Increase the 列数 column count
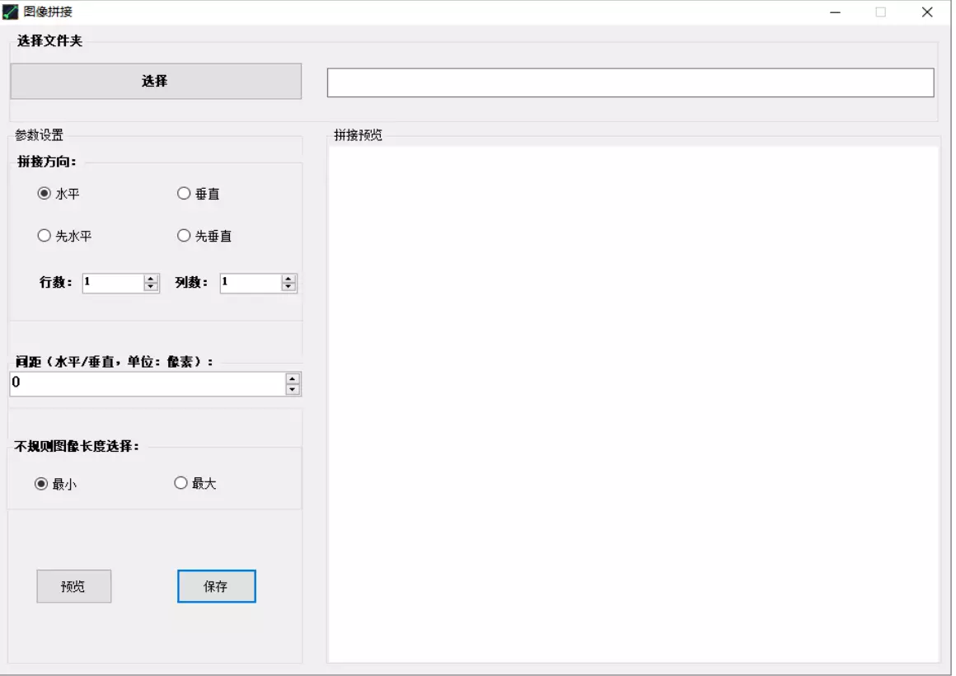The width and height of the screenshot is (956, 676). click(x=288, y=278)
